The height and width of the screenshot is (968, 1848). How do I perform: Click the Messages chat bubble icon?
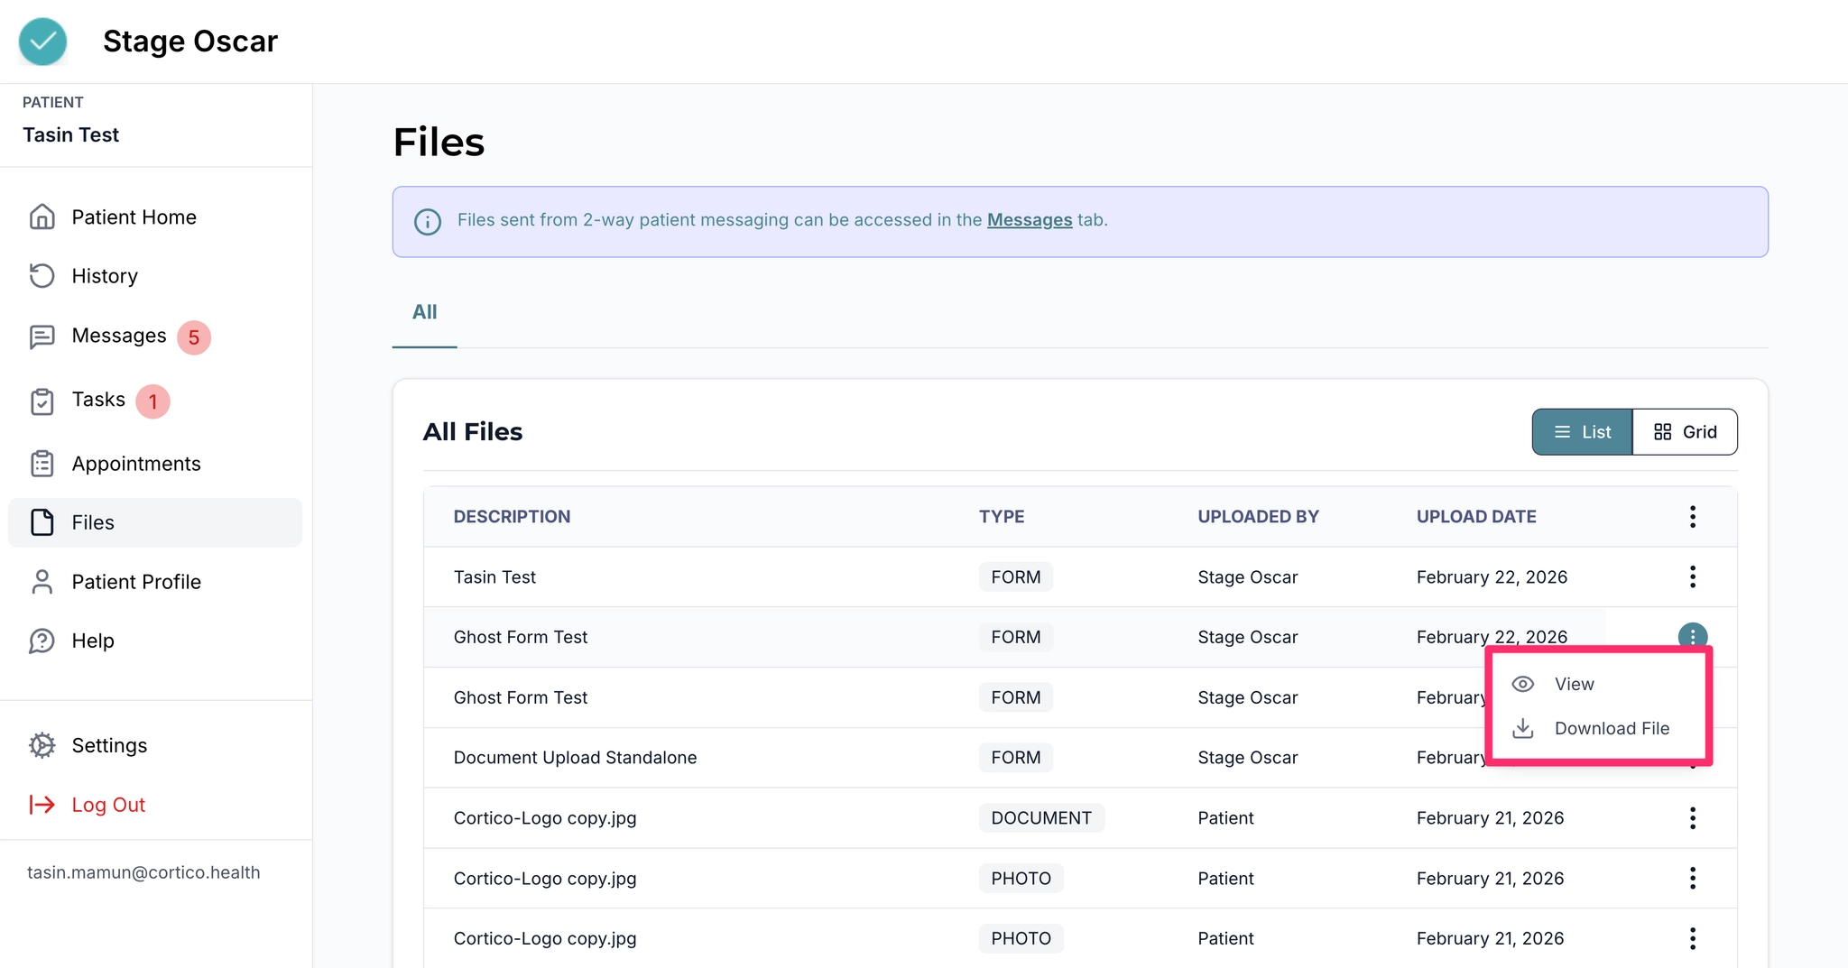click(x=42, y=336)
